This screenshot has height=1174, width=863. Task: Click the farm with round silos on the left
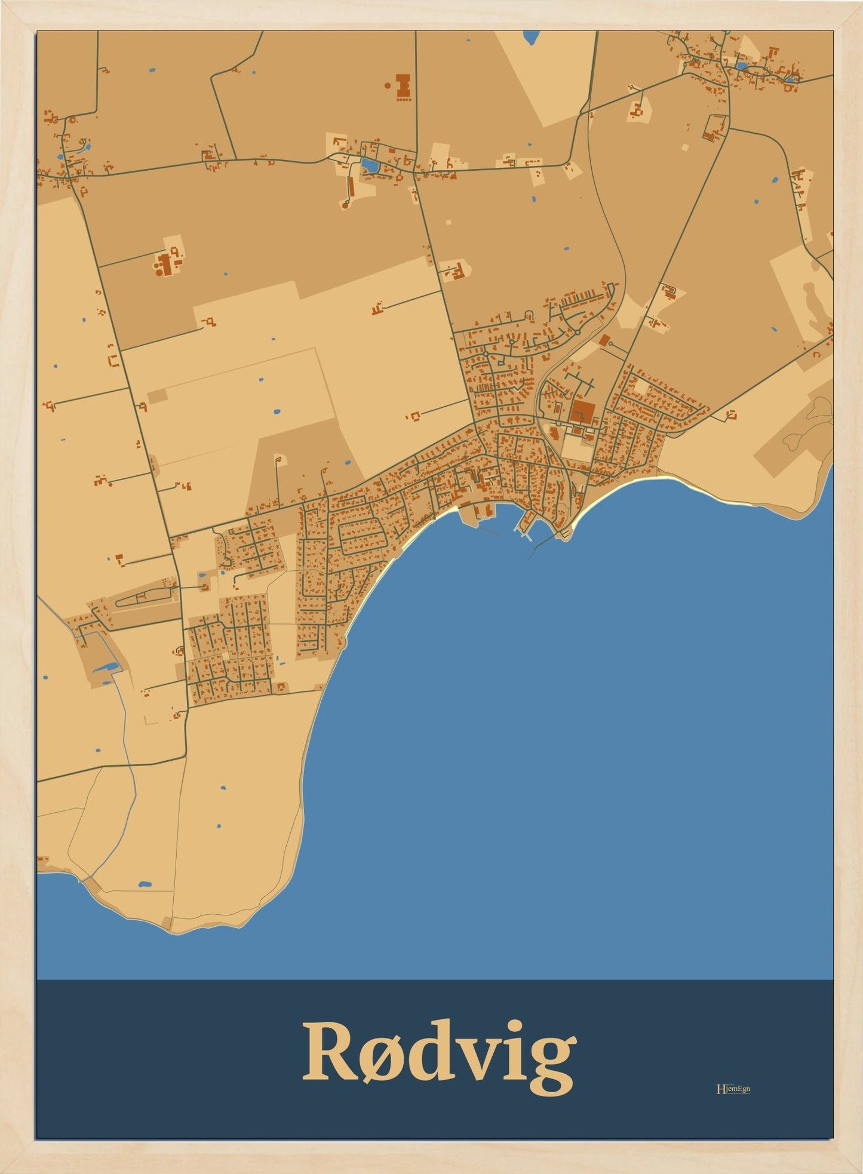coord(164,264)
